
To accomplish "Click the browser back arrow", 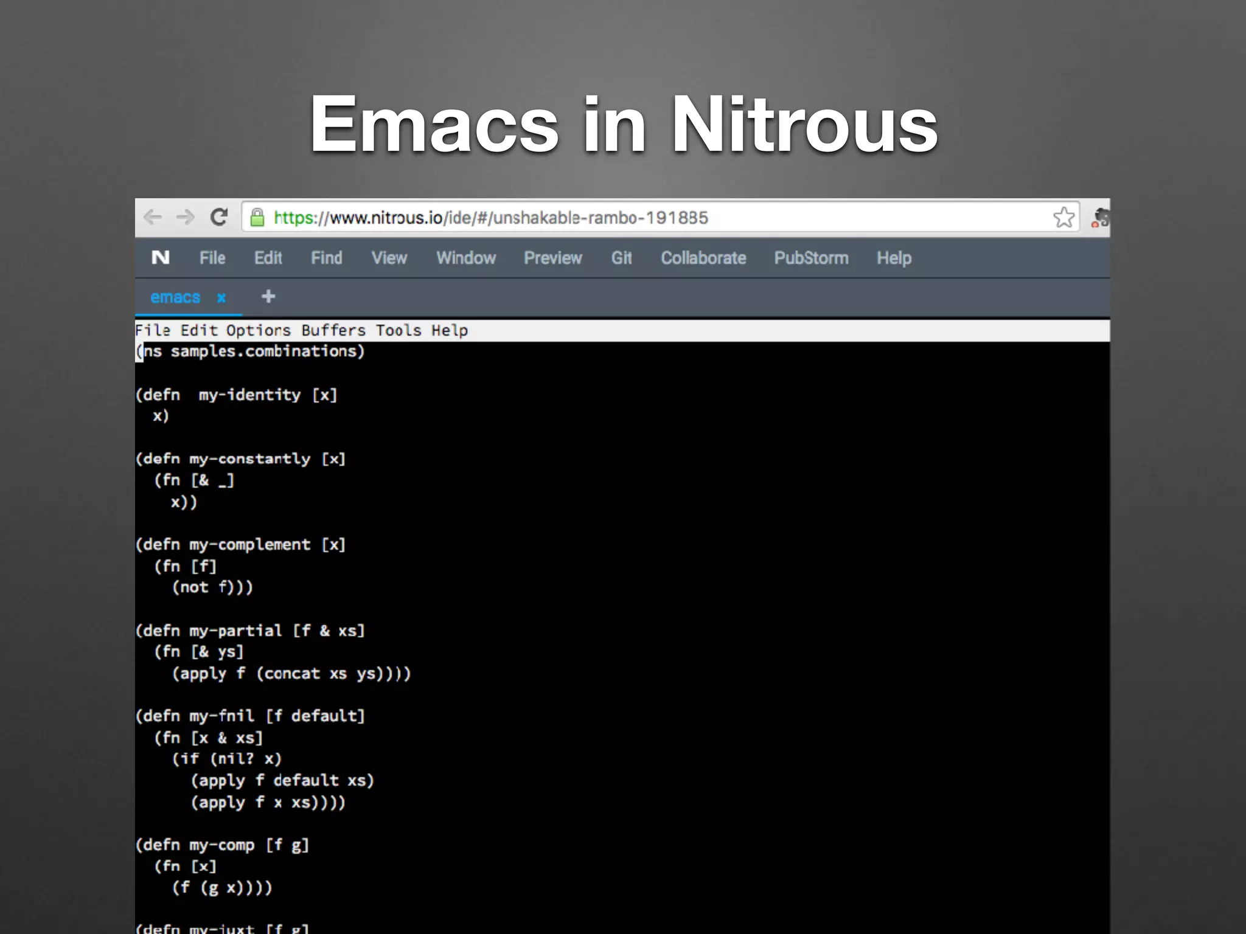I will (x=153, y=217).
